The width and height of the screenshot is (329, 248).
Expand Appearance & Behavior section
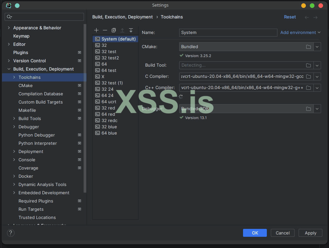click(x=9, y=28)
